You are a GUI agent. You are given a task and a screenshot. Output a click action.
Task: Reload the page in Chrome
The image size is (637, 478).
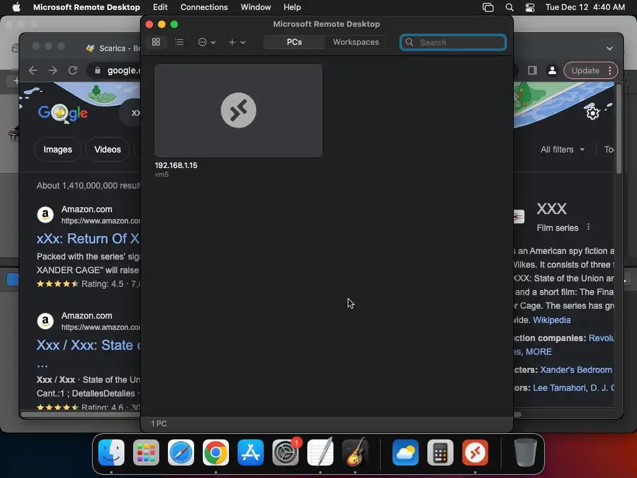(73, 70)
